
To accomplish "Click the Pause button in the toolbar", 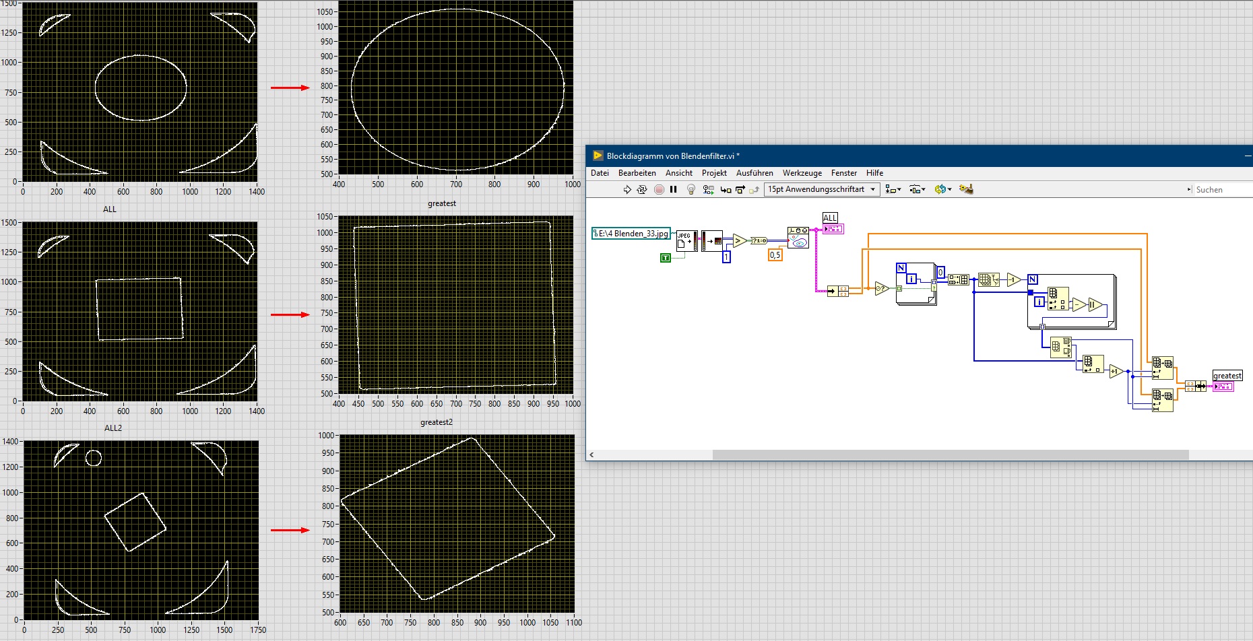I will coord(673,190).
